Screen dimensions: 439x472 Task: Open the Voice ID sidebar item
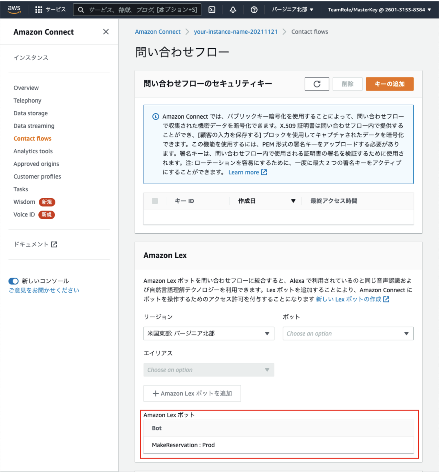point(24,215)
